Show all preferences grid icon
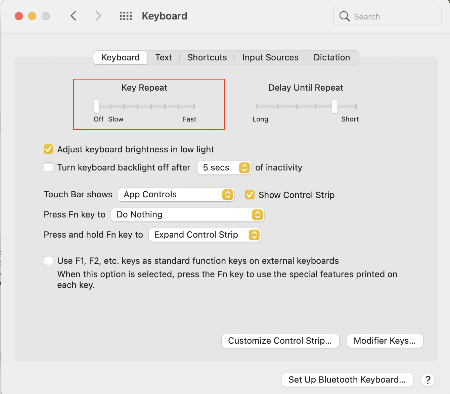The image size is (450, 394). click(x=126, y=16)
